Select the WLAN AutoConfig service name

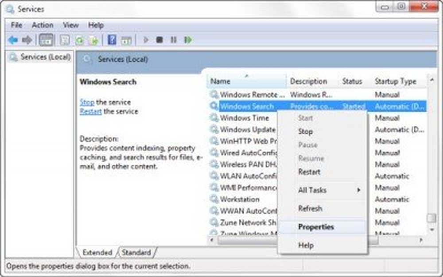[x=248, y=176]
